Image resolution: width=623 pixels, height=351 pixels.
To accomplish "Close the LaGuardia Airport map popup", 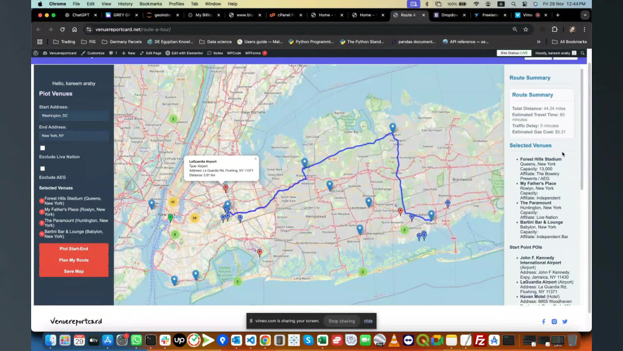I will pyautogui.click(x=255, y=158).
